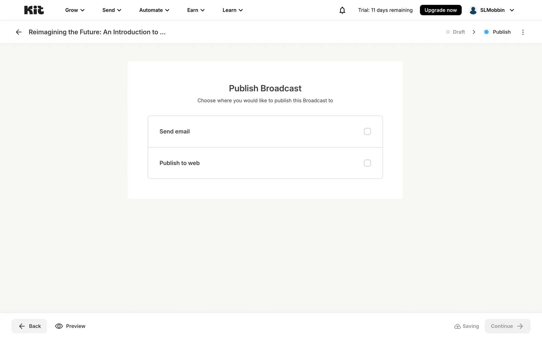Viewport: 542px width, 339px height.
Task: Click the Upgrade now button
Action: click(x=440, y=10)
